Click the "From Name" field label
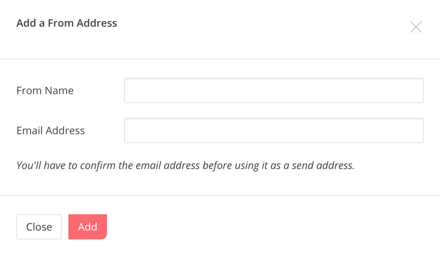Image resolution: width=440 pixels, height=255 pixels. 45,91
